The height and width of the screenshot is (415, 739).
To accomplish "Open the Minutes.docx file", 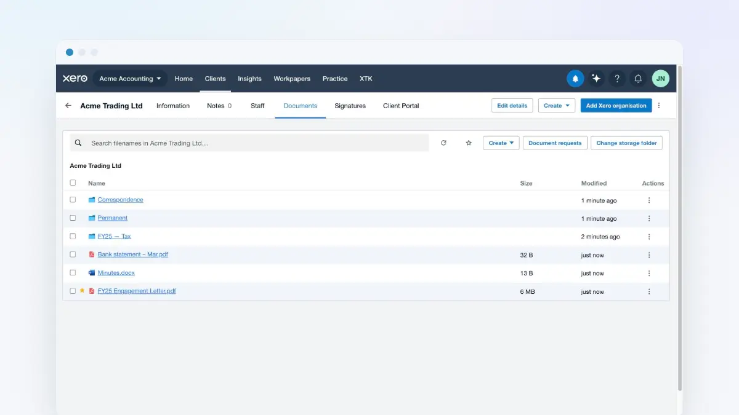I will click(x=116, y=272).
